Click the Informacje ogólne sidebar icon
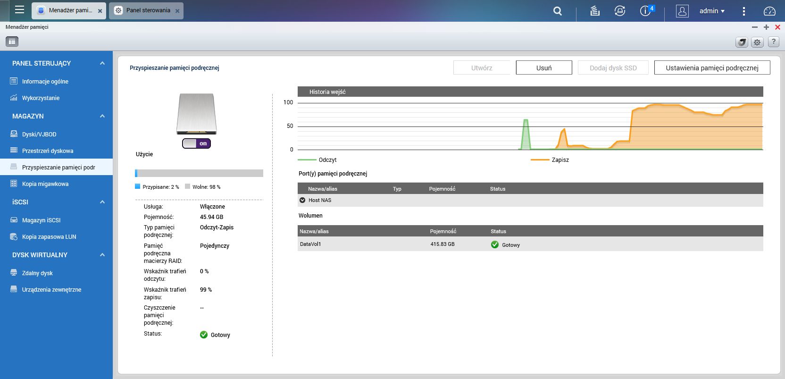The image size is (785, 379). (x=14, y=81)
